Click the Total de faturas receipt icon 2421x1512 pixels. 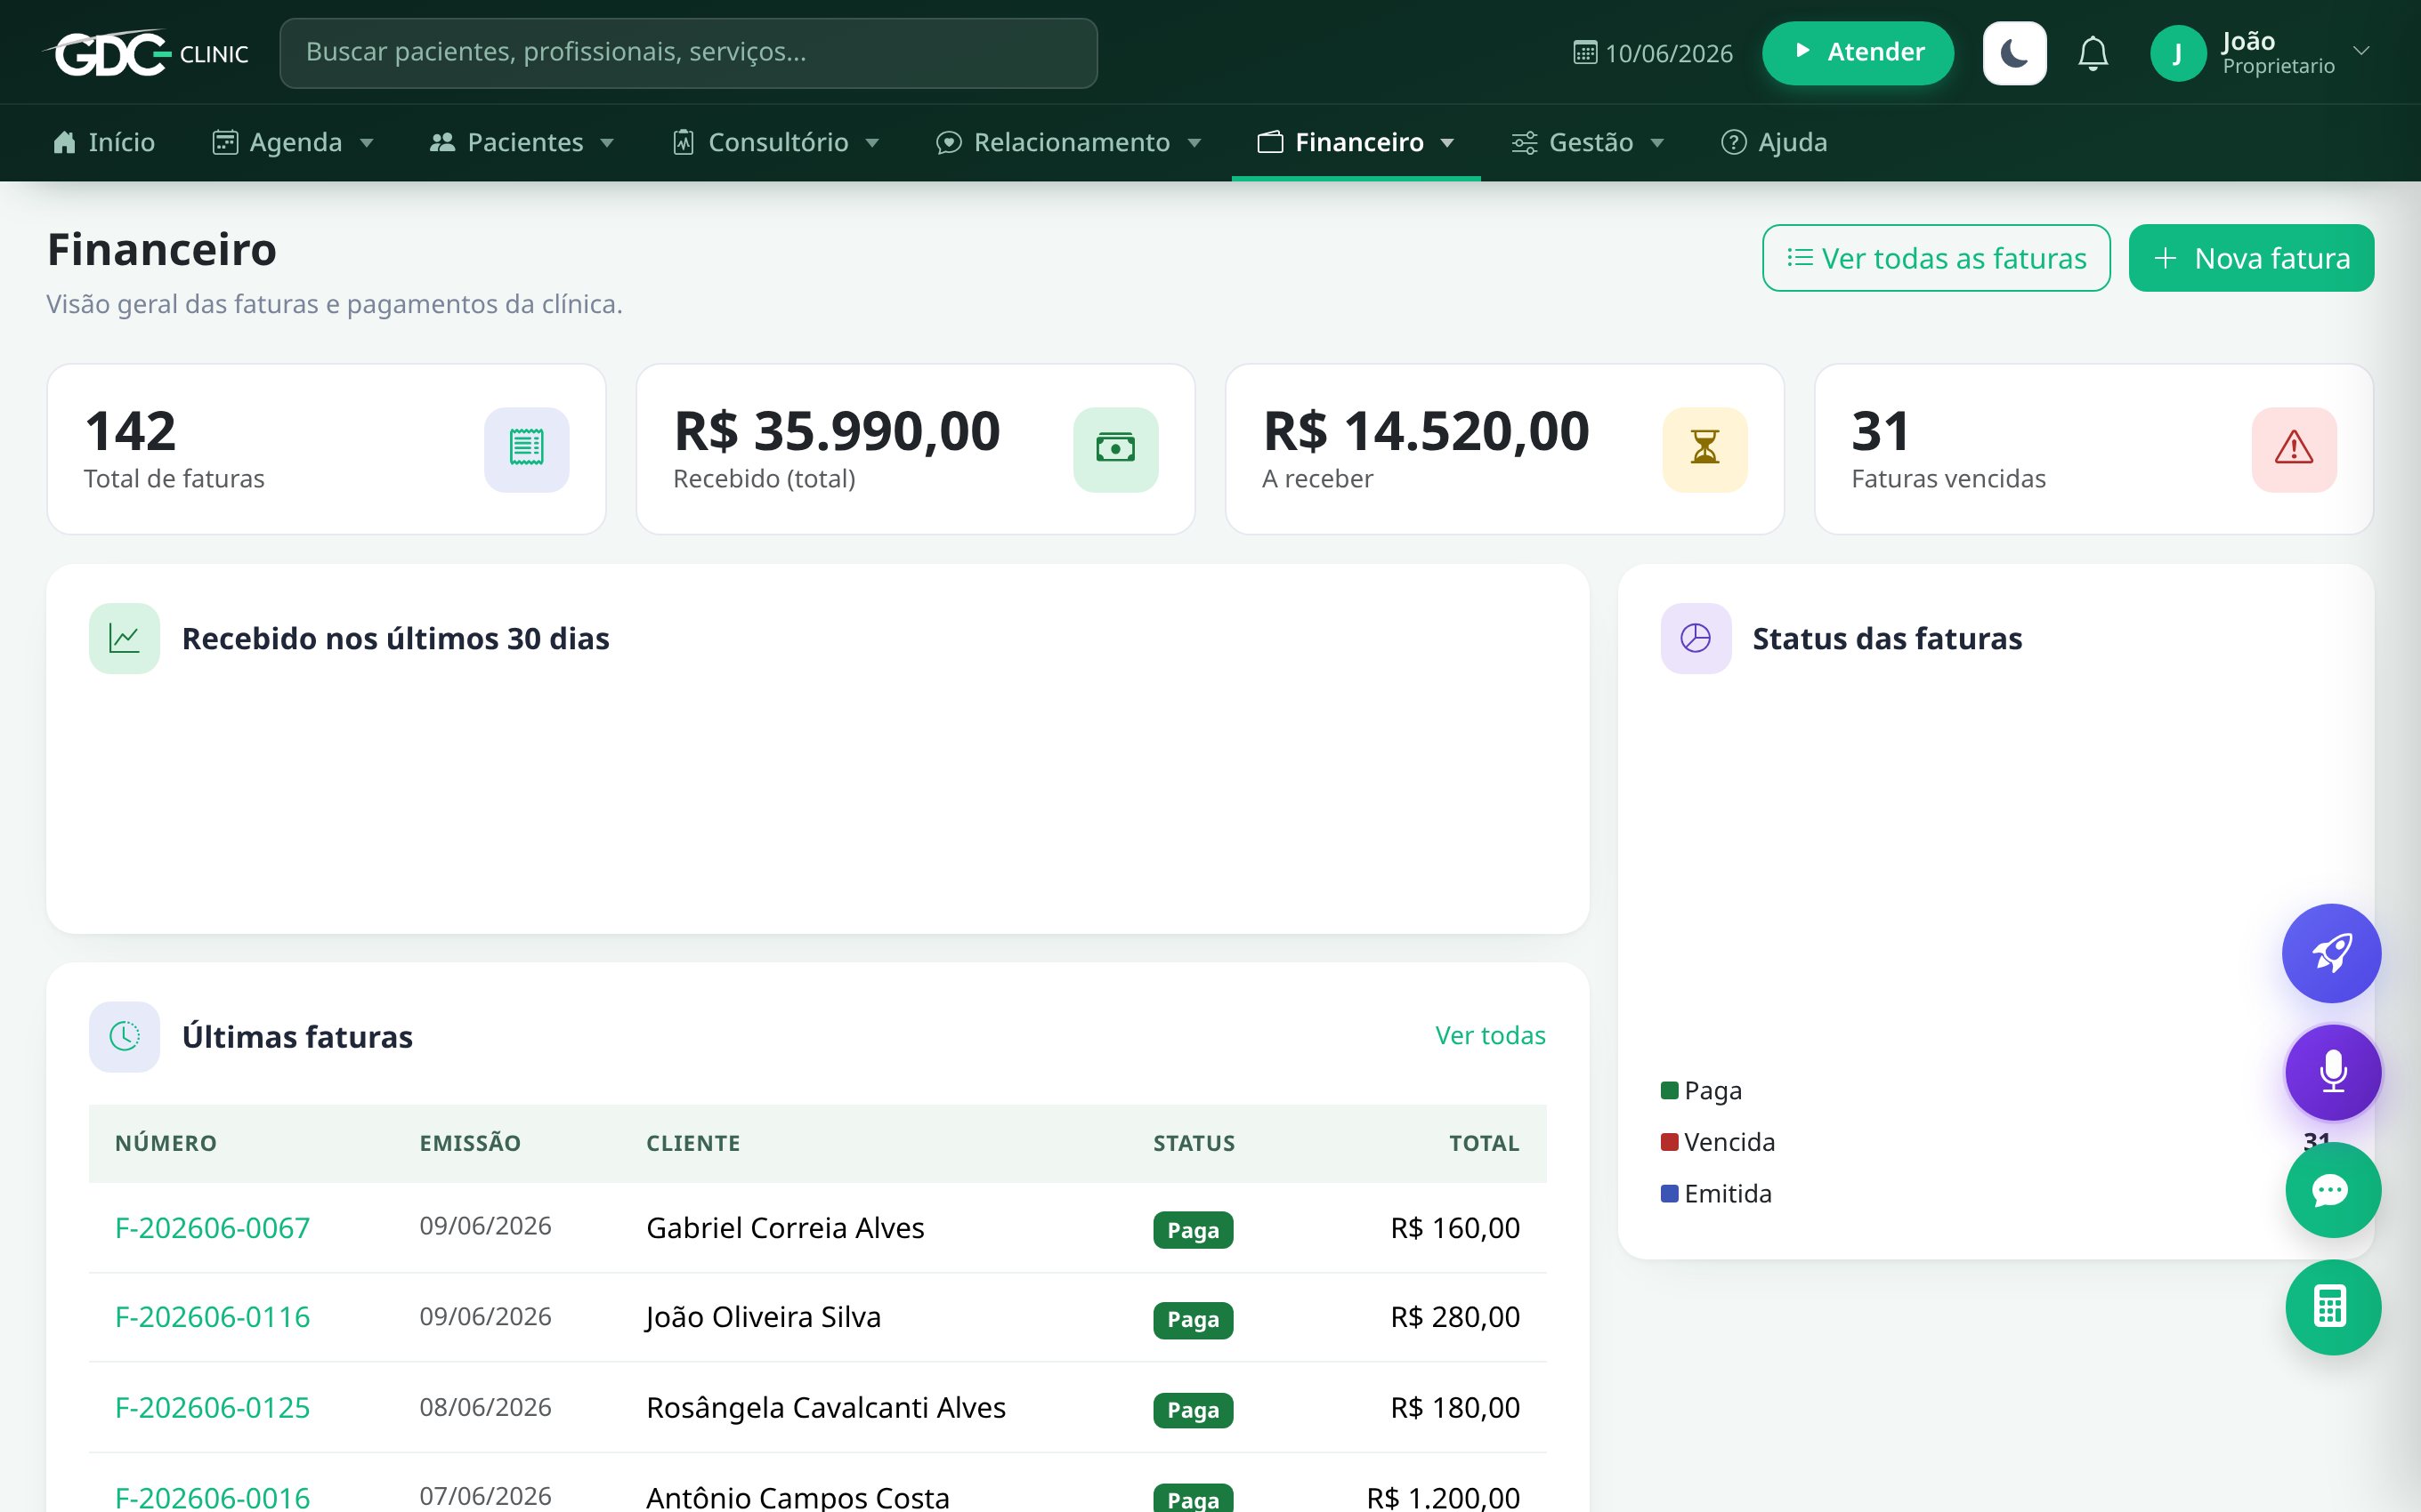[526, 449]
